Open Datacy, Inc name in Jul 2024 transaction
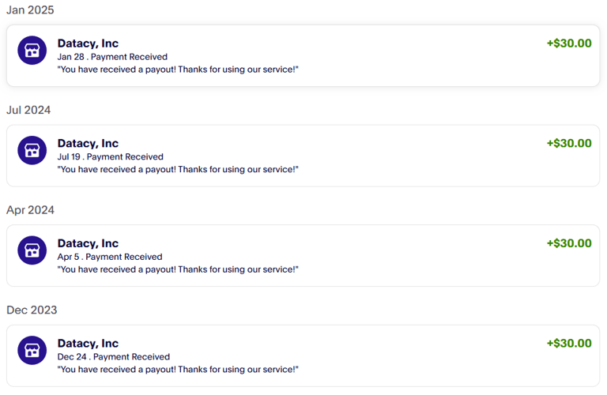Viewport: 607px width, 395px height. tap(88, 143)
